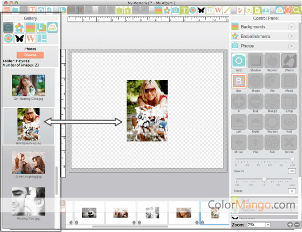Click the Rotate value input field
This screenshot has width=302, height=232.
[292, 191]
